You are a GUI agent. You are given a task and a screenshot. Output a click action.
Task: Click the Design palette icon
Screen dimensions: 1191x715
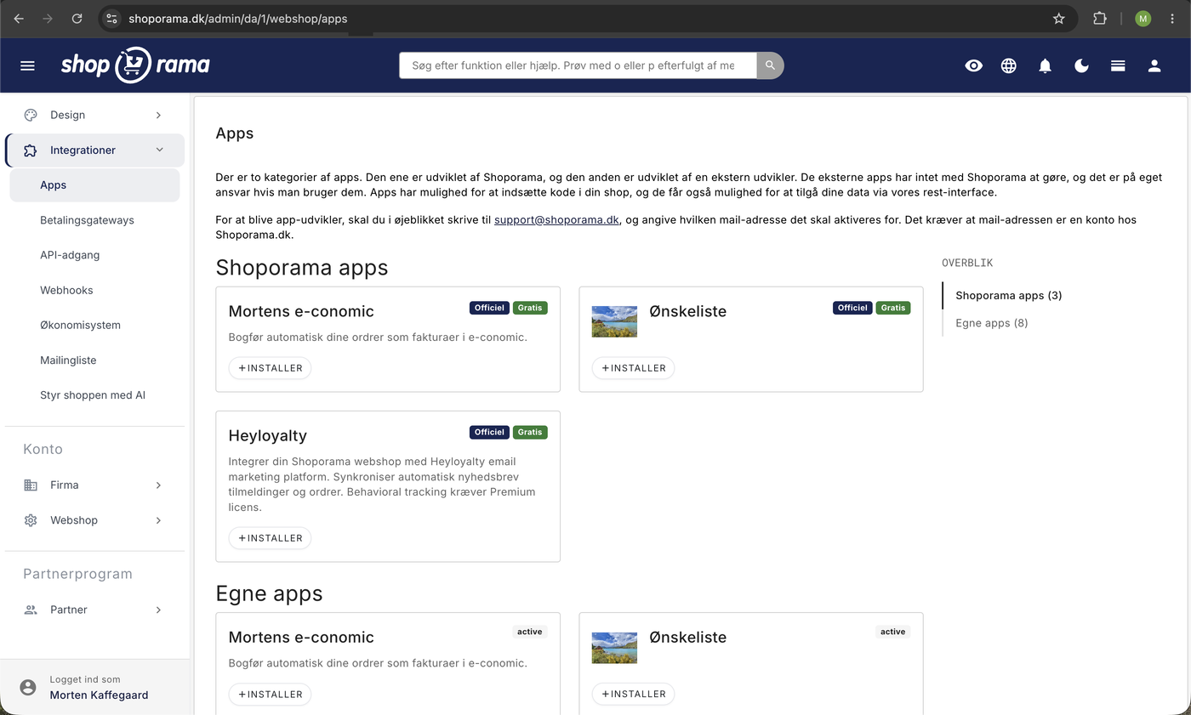tap(31, 115)
